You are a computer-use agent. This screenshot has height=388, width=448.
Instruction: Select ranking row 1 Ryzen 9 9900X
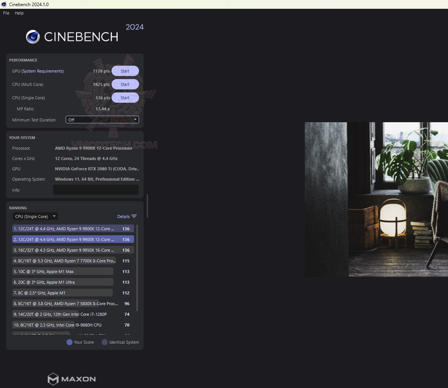[73, 229]
